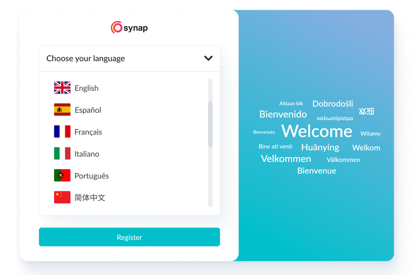This screenshot has height=275, width=413.
Task: Choose Español from the language list
Action: click(x=88, y=110)
